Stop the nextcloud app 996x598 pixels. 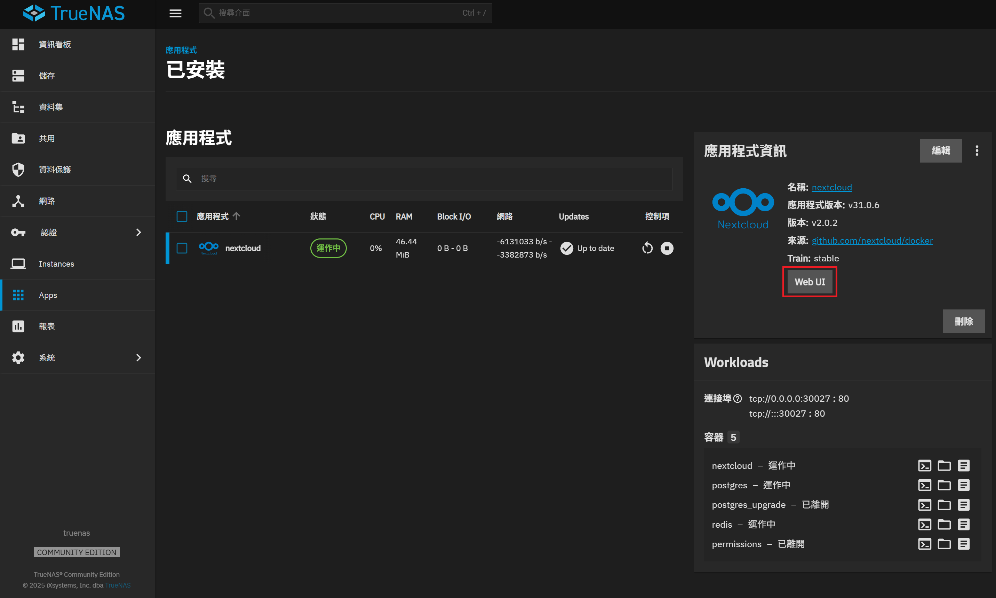(x=667, y=248)
